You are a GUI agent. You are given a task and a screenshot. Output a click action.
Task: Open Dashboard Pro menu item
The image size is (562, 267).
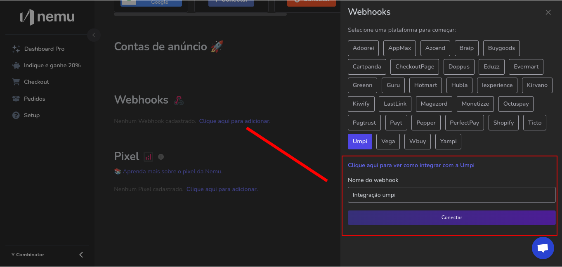[44, 49]
